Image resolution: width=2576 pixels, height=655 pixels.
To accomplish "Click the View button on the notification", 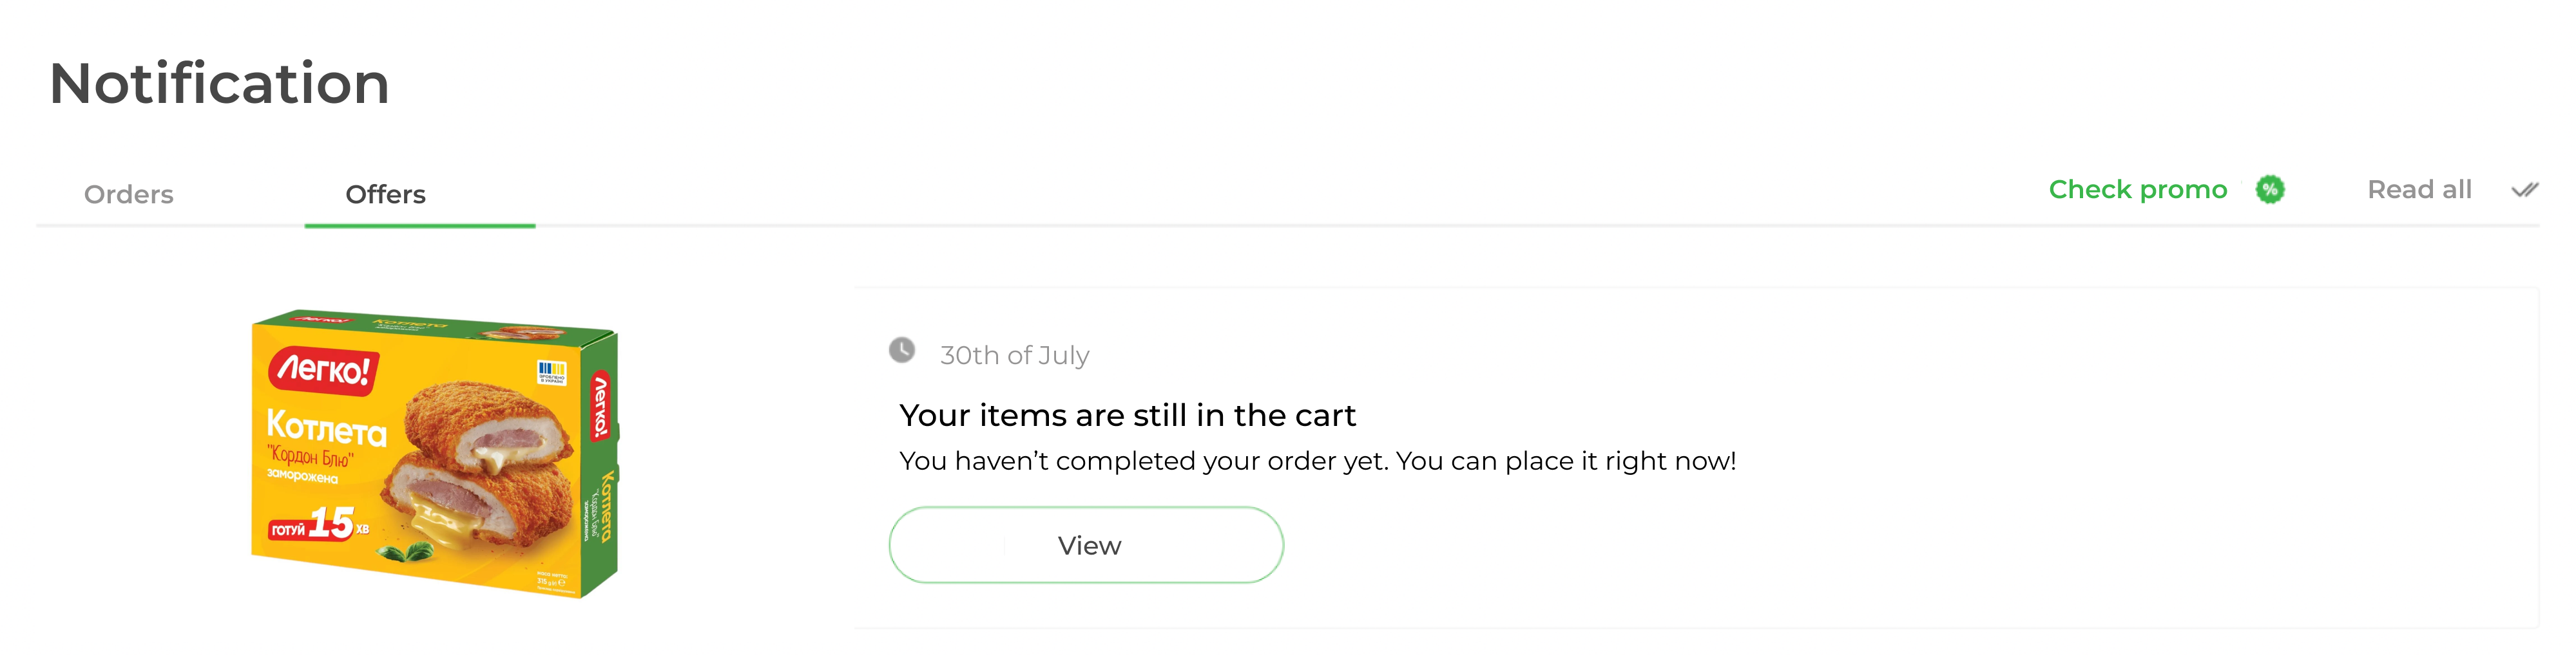I will click(1087, 545).
